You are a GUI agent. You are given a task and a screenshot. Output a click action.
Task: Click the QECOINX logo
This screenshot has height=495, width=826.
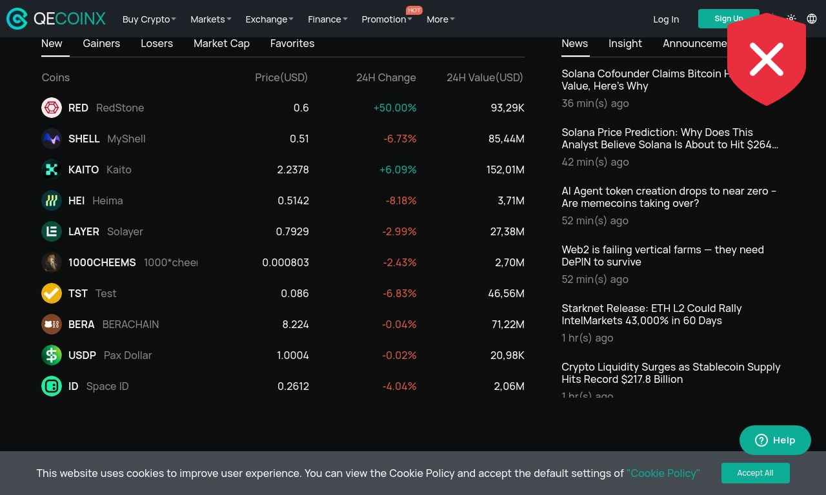pyautogui.click(x=56, y=19)
